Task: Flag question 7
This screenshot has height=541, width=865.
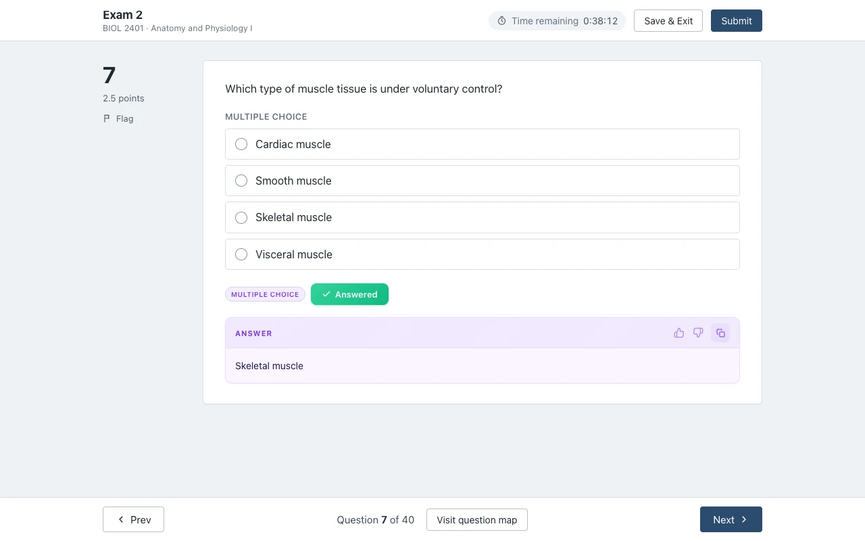Action: 118,118
